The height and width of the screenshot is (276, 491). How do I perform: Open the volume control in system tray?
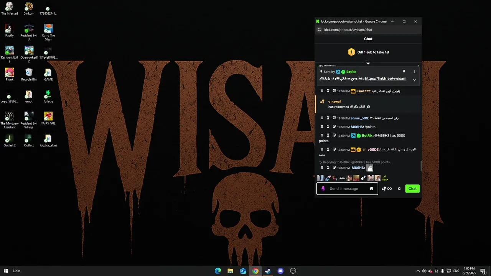click(424, 271)
